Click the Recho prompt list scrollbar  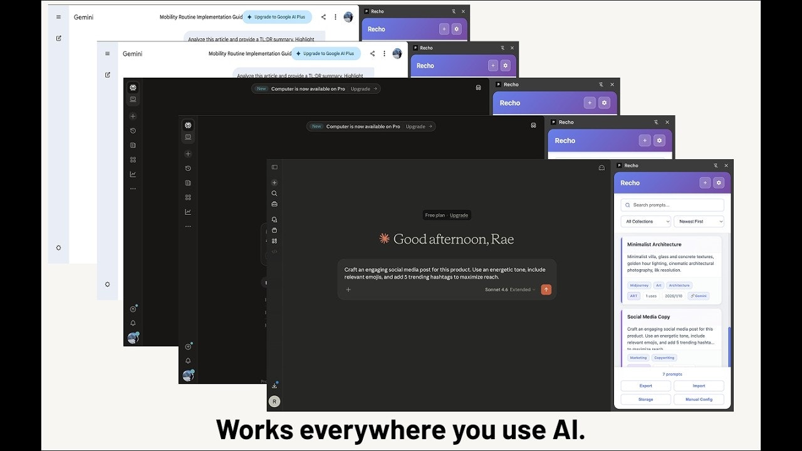point(729,348)
